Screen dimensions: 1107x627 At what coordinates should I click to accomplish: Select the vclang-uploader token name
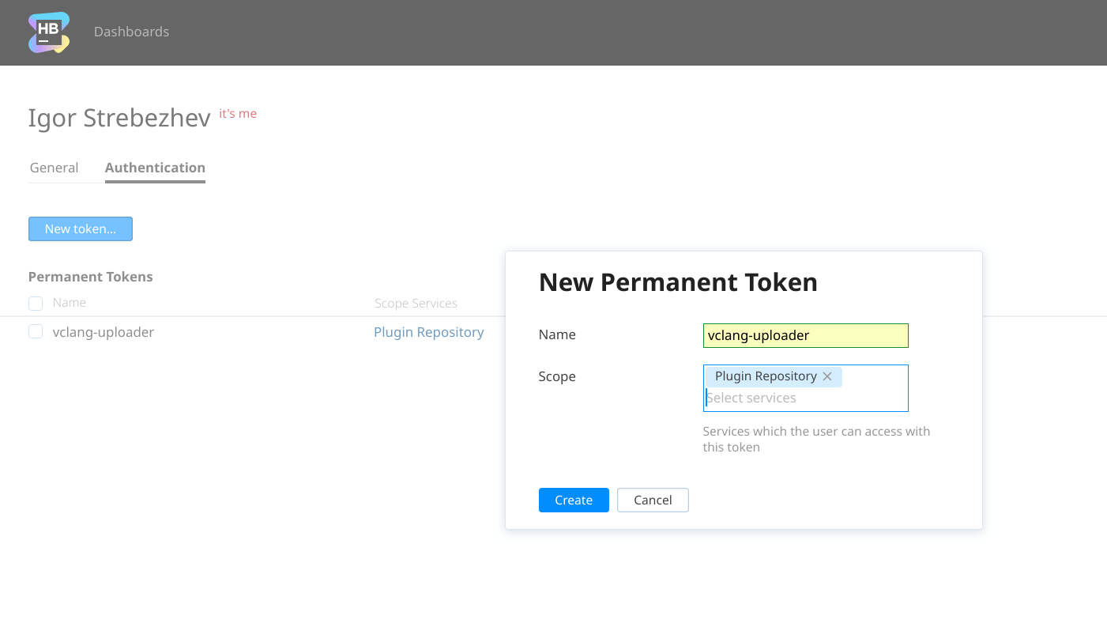104,332
